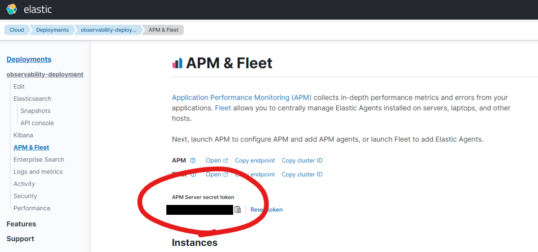Click the APM help question icon
538x252 pixels.
point(193,161)
